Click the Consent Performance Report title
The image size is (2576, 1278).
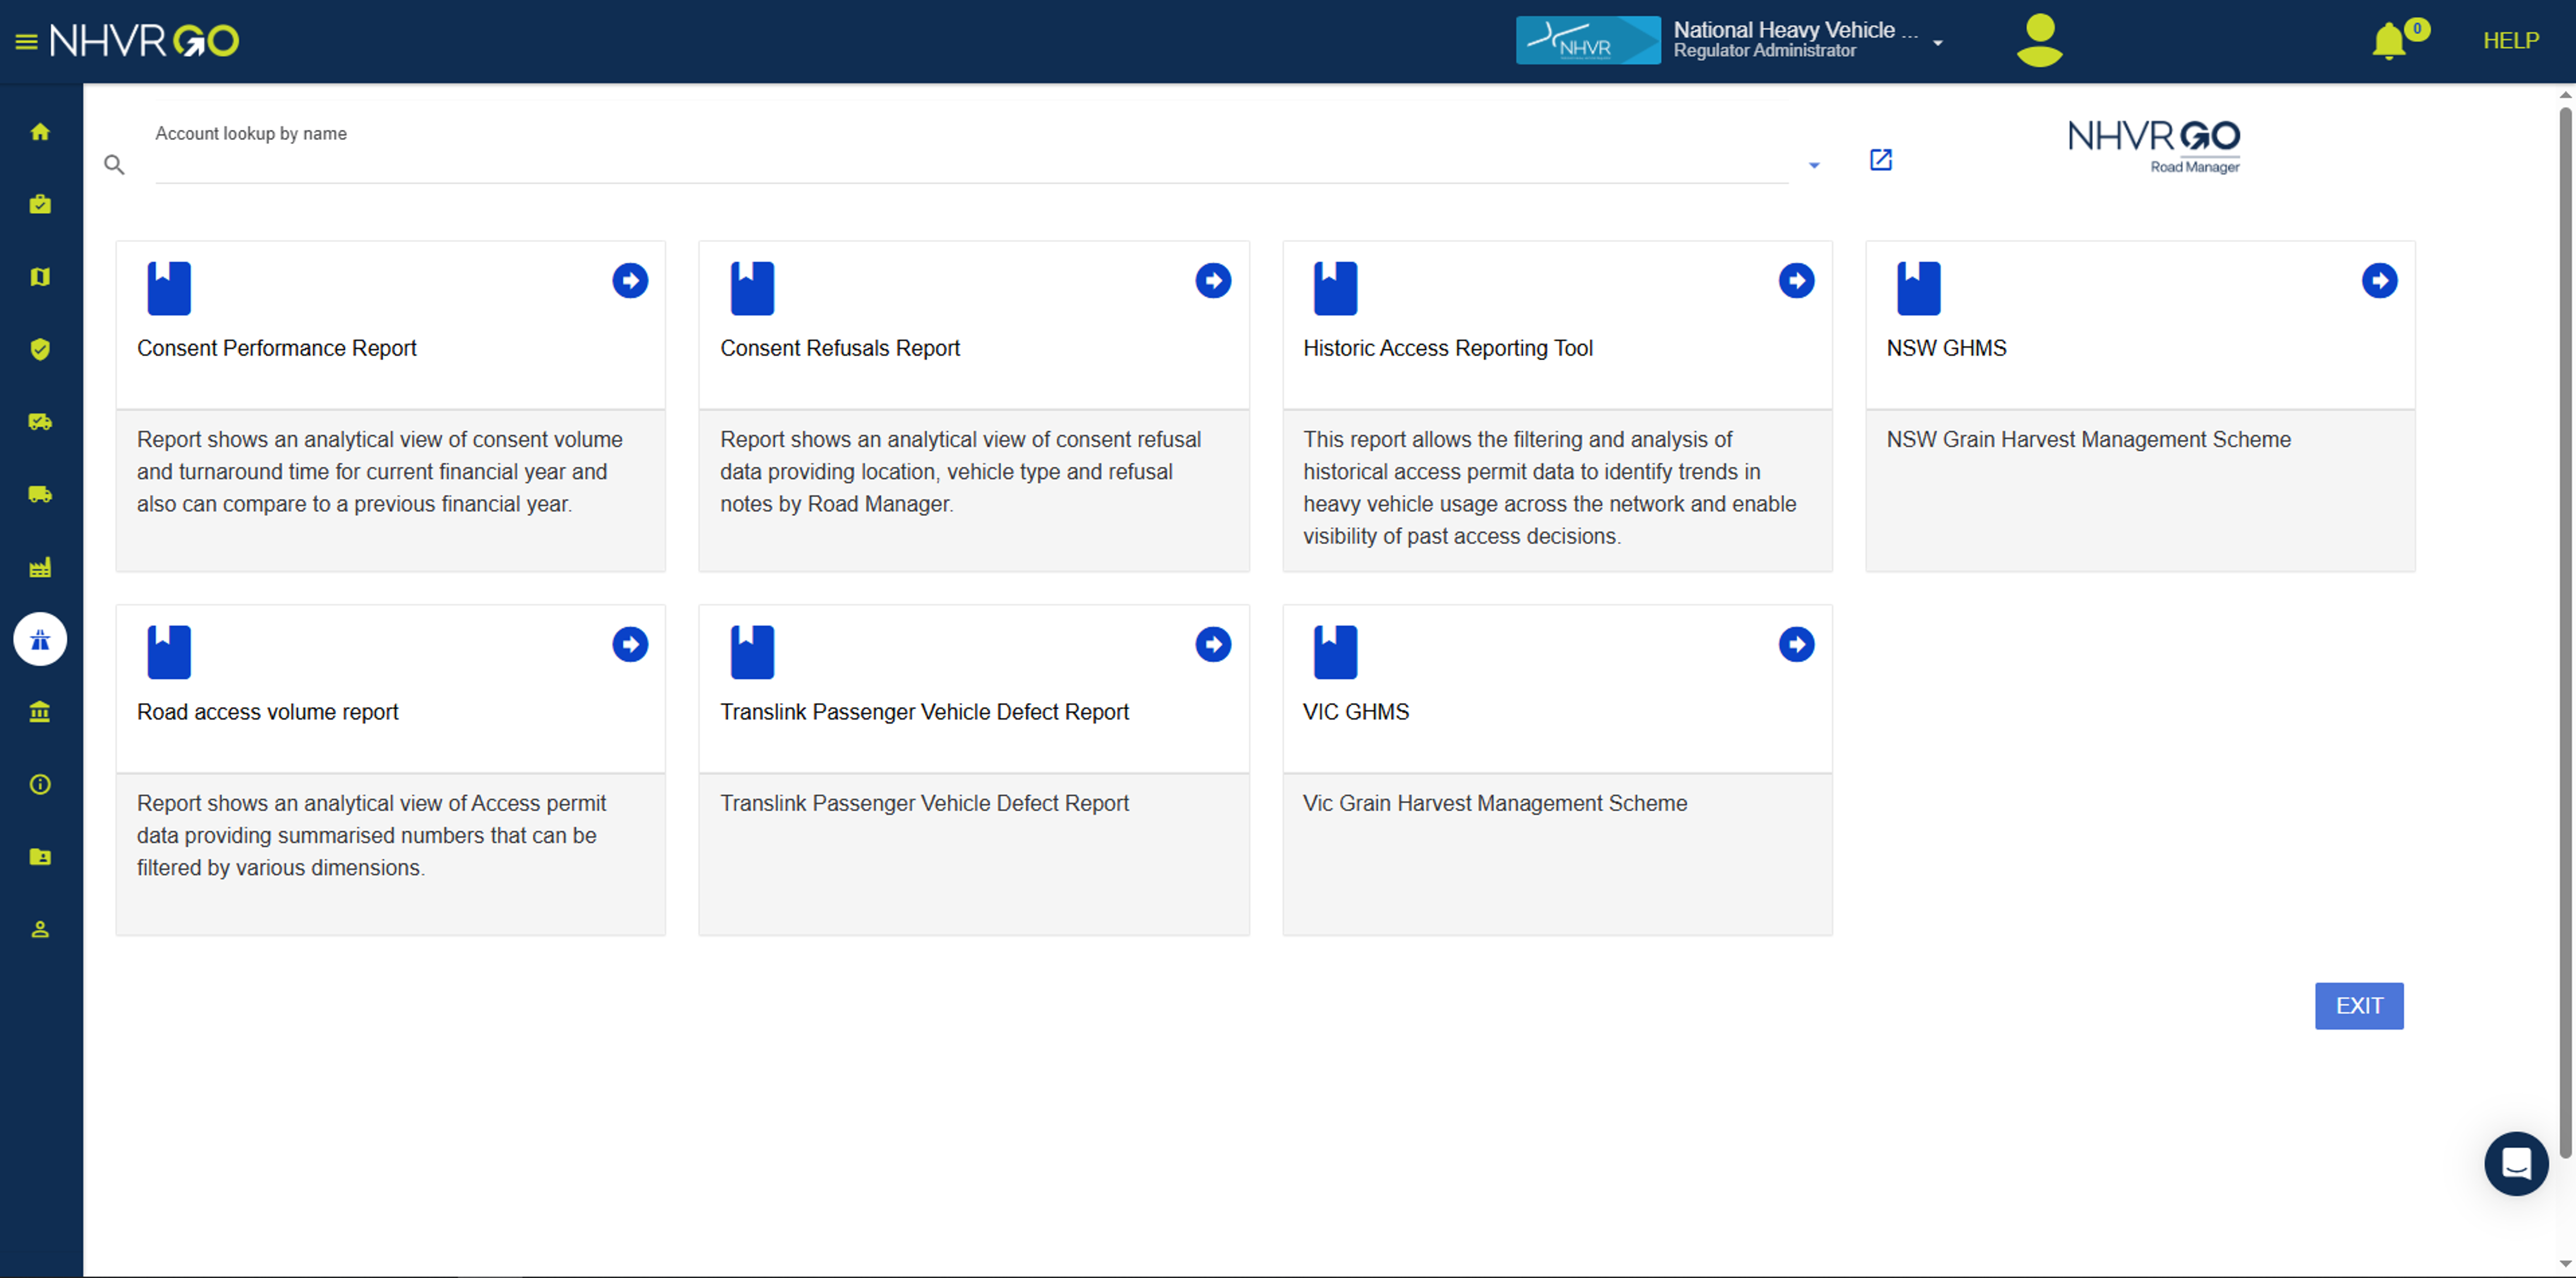[276, 348]
